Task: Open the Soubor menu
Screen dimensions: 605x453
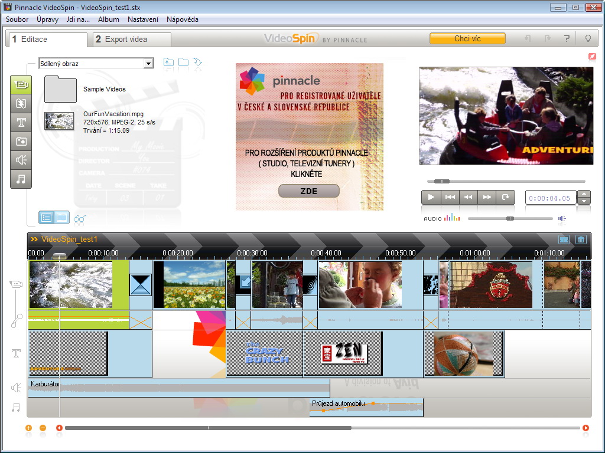Action: (17, 19)
